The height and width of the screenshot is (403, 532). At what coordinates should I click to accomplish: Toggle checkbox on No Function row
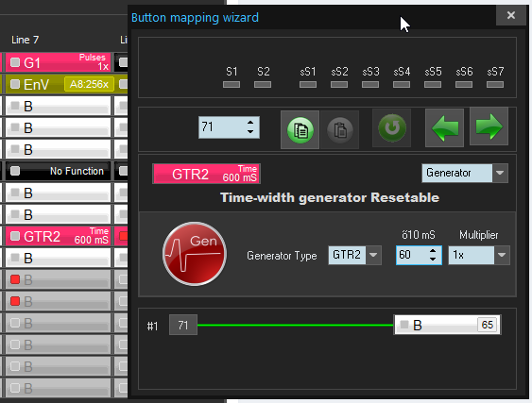point(15,171)
